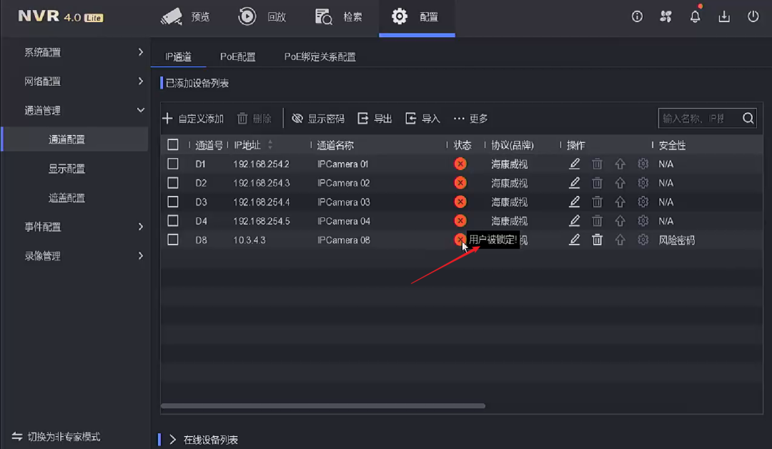Select all devices with the header checkbox
772x449 pixels.
click(x=172, y=144)
